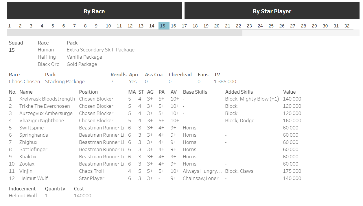Pick squad number 8
363x206 pixels.
pyautogui.click(x=85, y=26)
